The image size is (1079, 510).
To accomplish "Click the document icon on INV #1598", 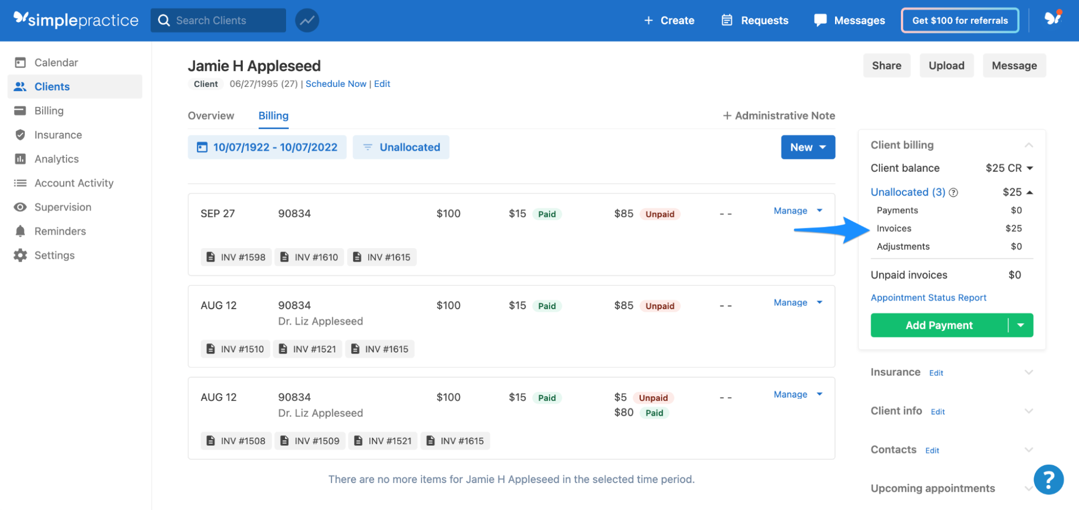I will pos(211,257).
